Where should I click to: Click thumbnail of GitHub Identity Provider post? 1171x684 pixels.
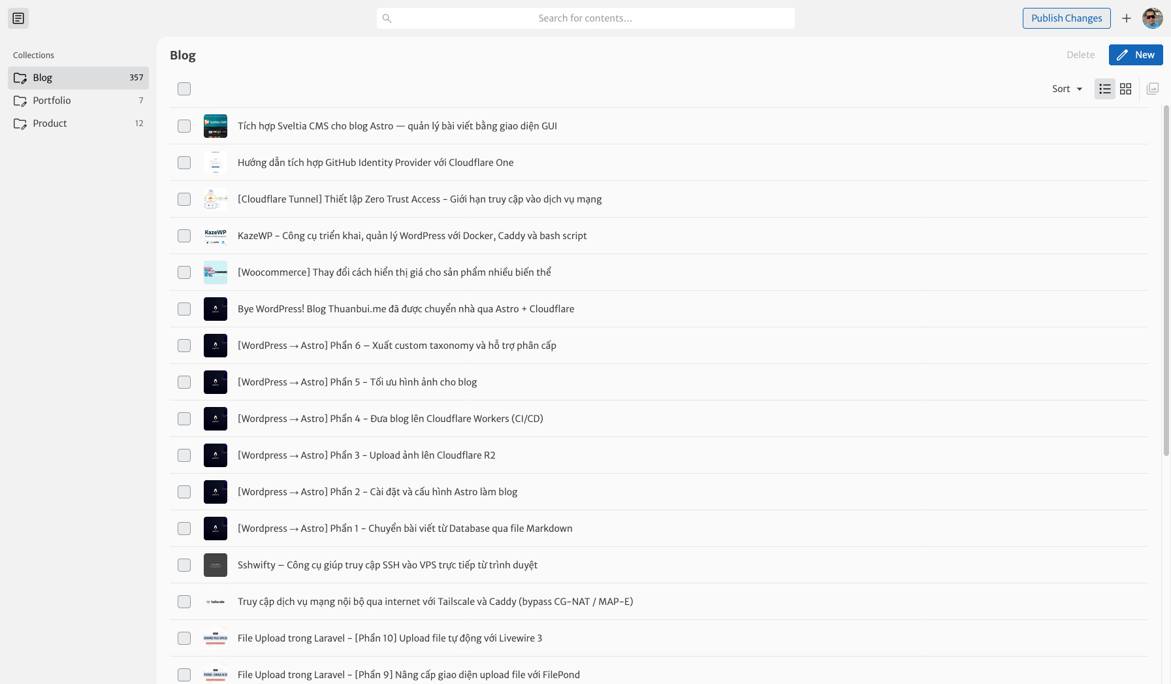[216, 163]
